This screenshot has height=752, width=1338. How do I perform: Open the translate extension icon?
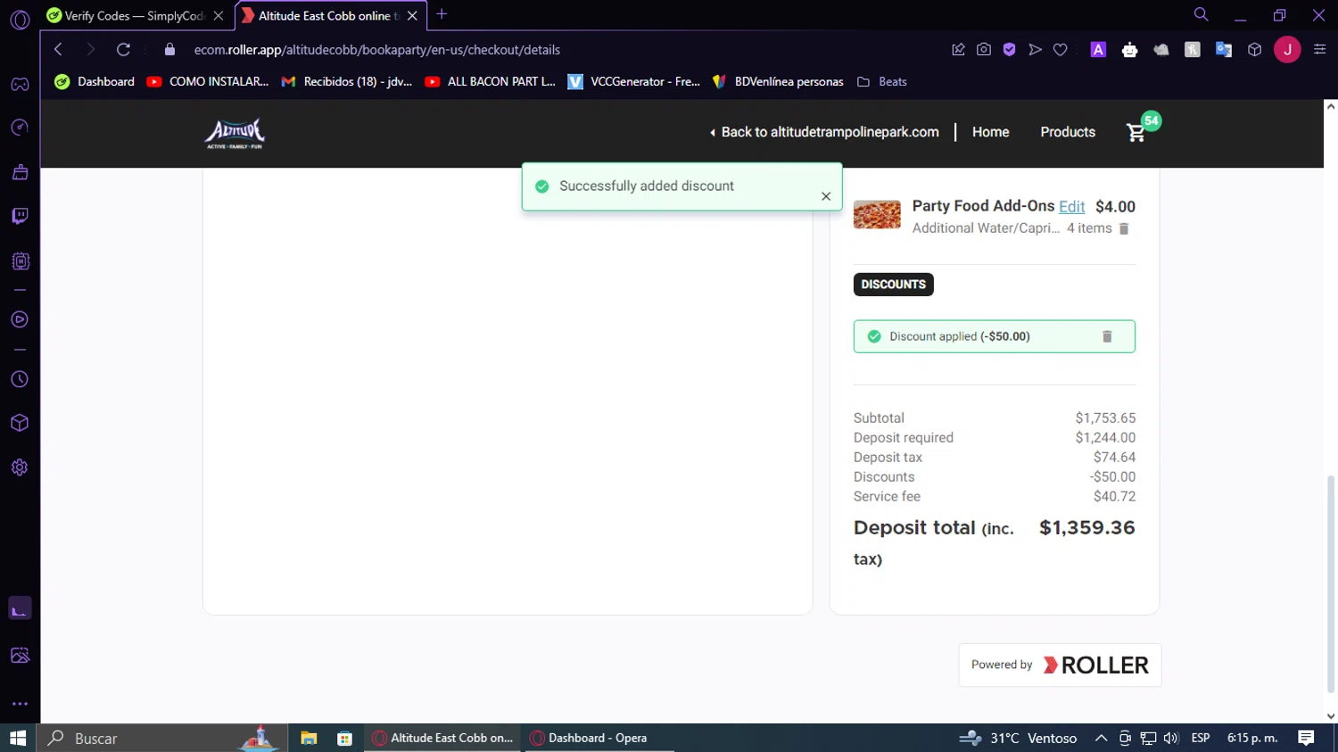coord(1224,50)
